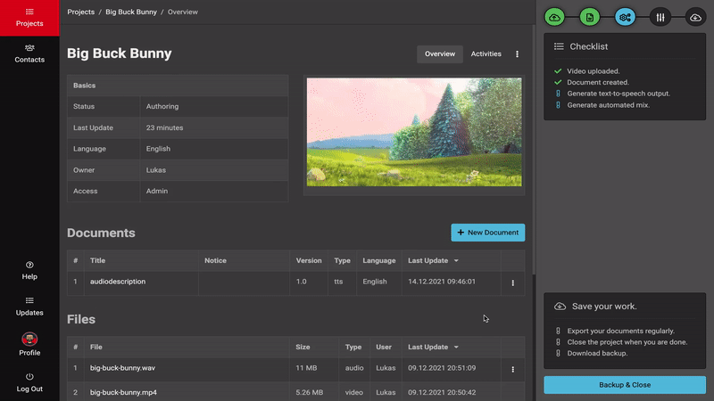Viewport: 714px width, 401px height.
Task: Click the Checklist list icon
Action: click(x=559, y=46)
